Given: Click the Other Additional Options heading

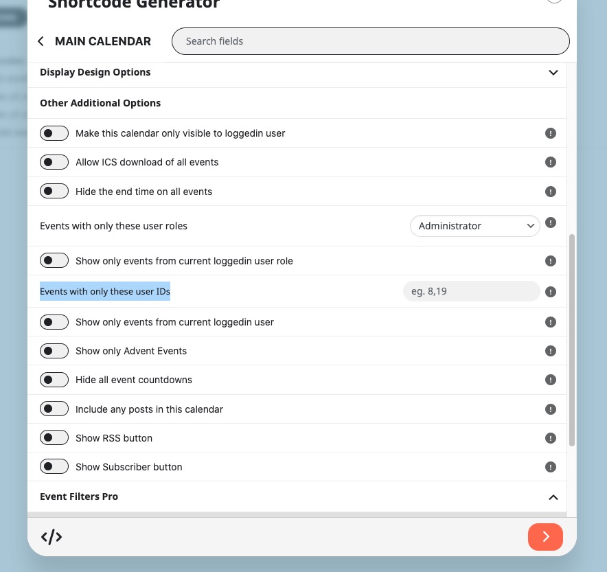Looking at the screenshot, I should point(100,103).
